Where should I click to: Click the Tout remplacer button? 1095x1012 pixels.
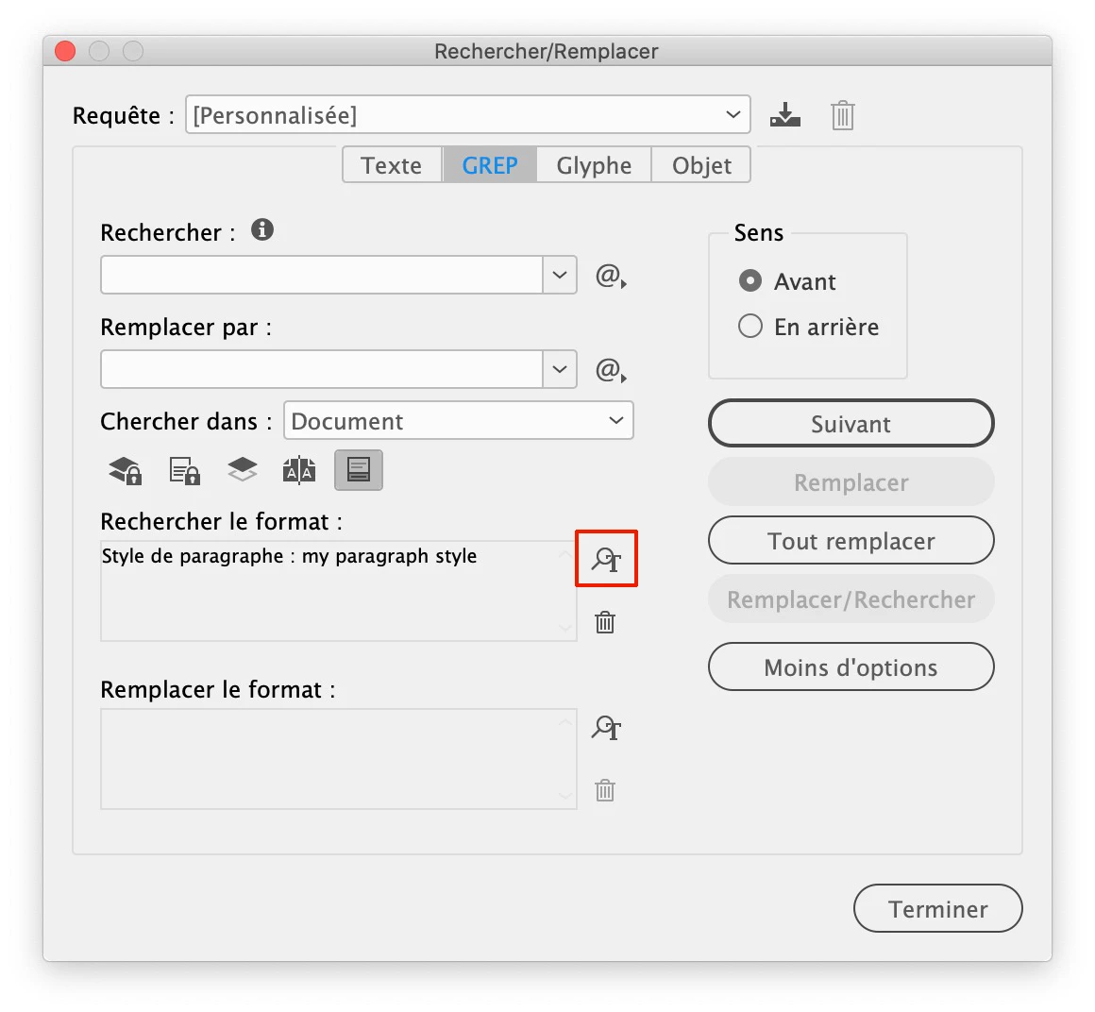point(851,541)
